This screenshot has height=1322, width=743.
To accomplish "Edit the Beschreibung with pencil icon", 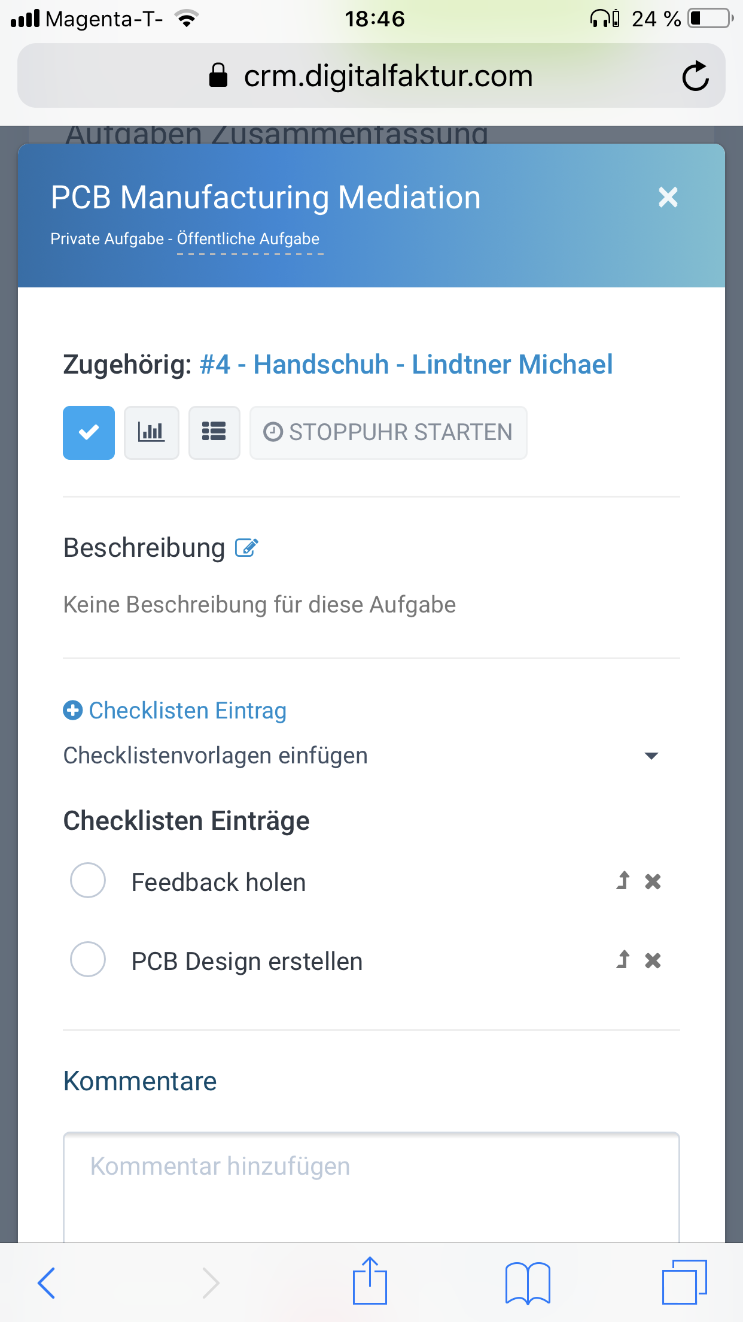I will [x=246, y=548].
